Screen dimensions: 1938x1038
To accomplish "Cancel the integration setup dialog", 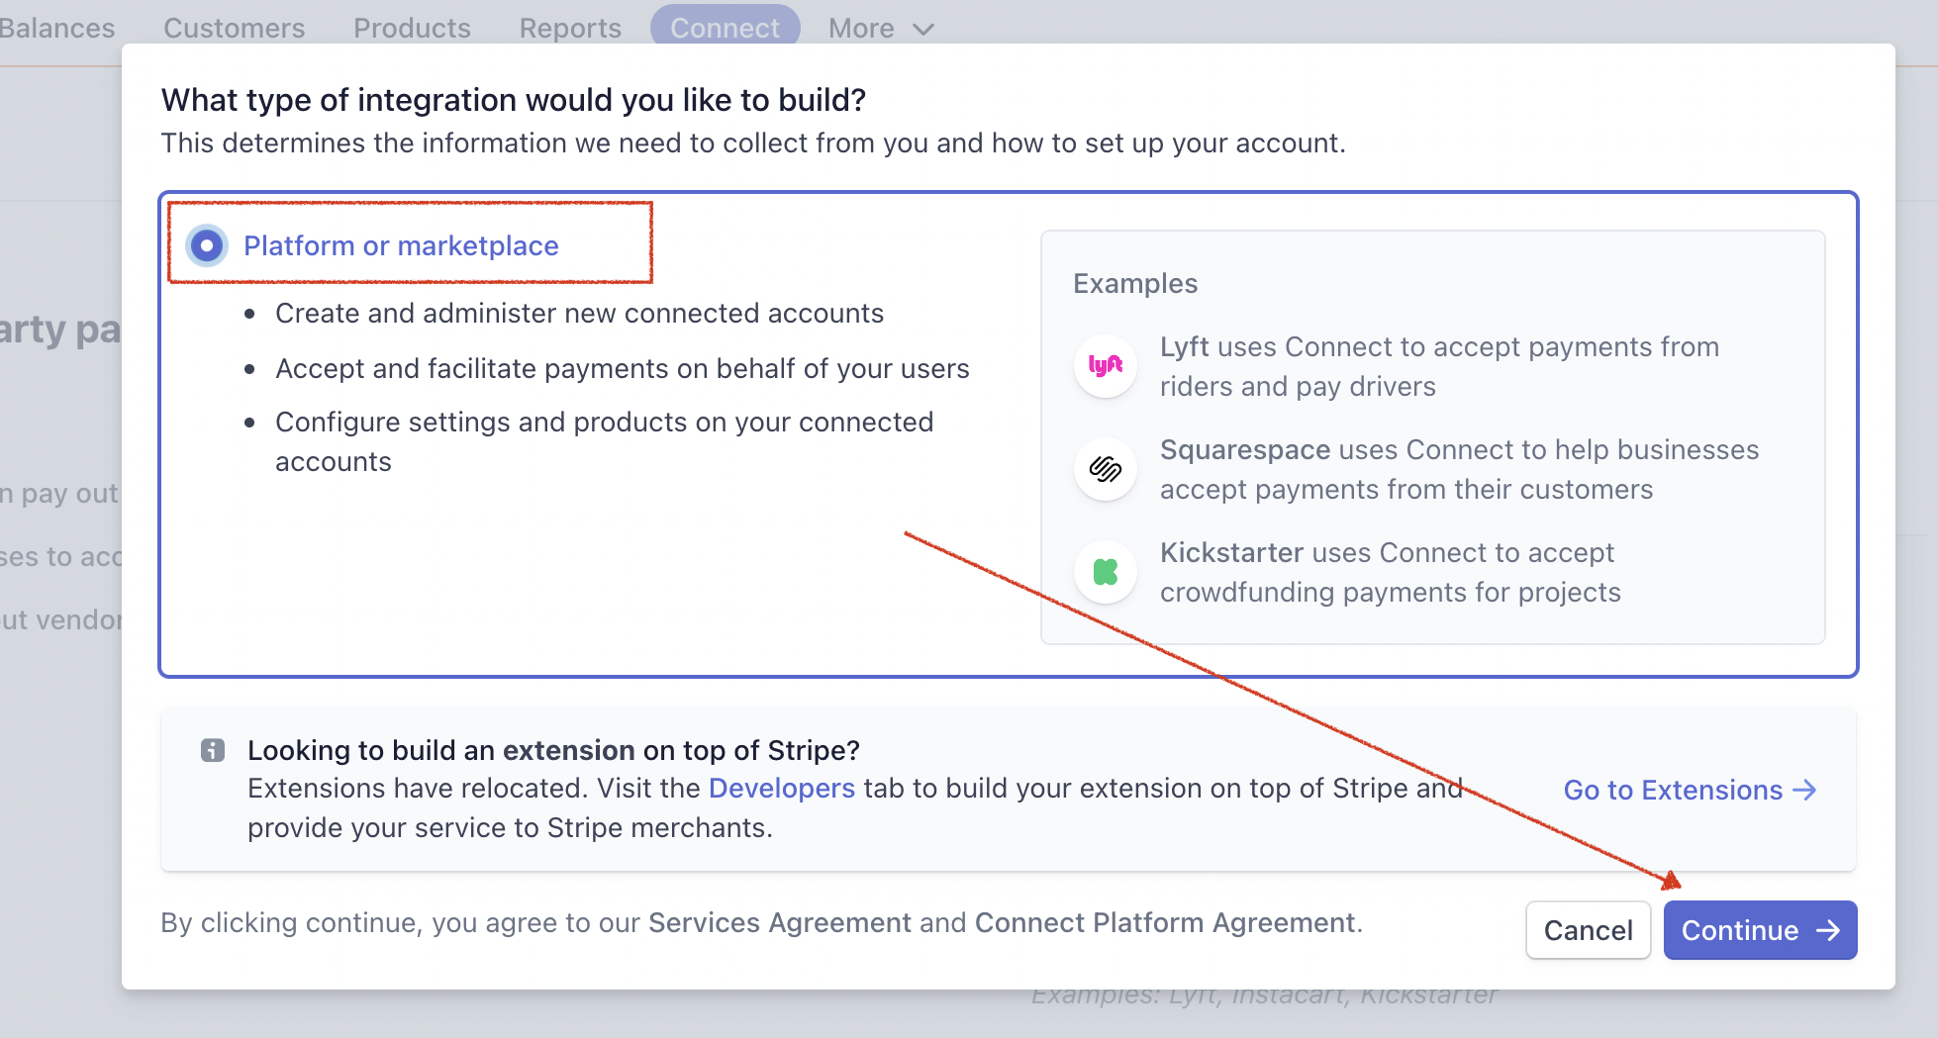I will pyautogui.click(x=1588, y=930).
